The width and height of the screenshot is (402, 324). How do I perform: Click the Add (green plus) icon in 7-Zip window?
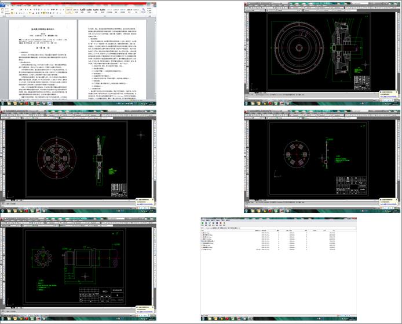[203, 223]
